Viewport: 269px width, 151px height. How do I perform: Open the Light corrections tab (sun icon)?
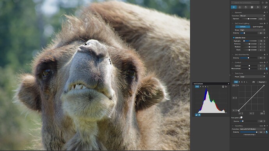[x=234, y=7]
